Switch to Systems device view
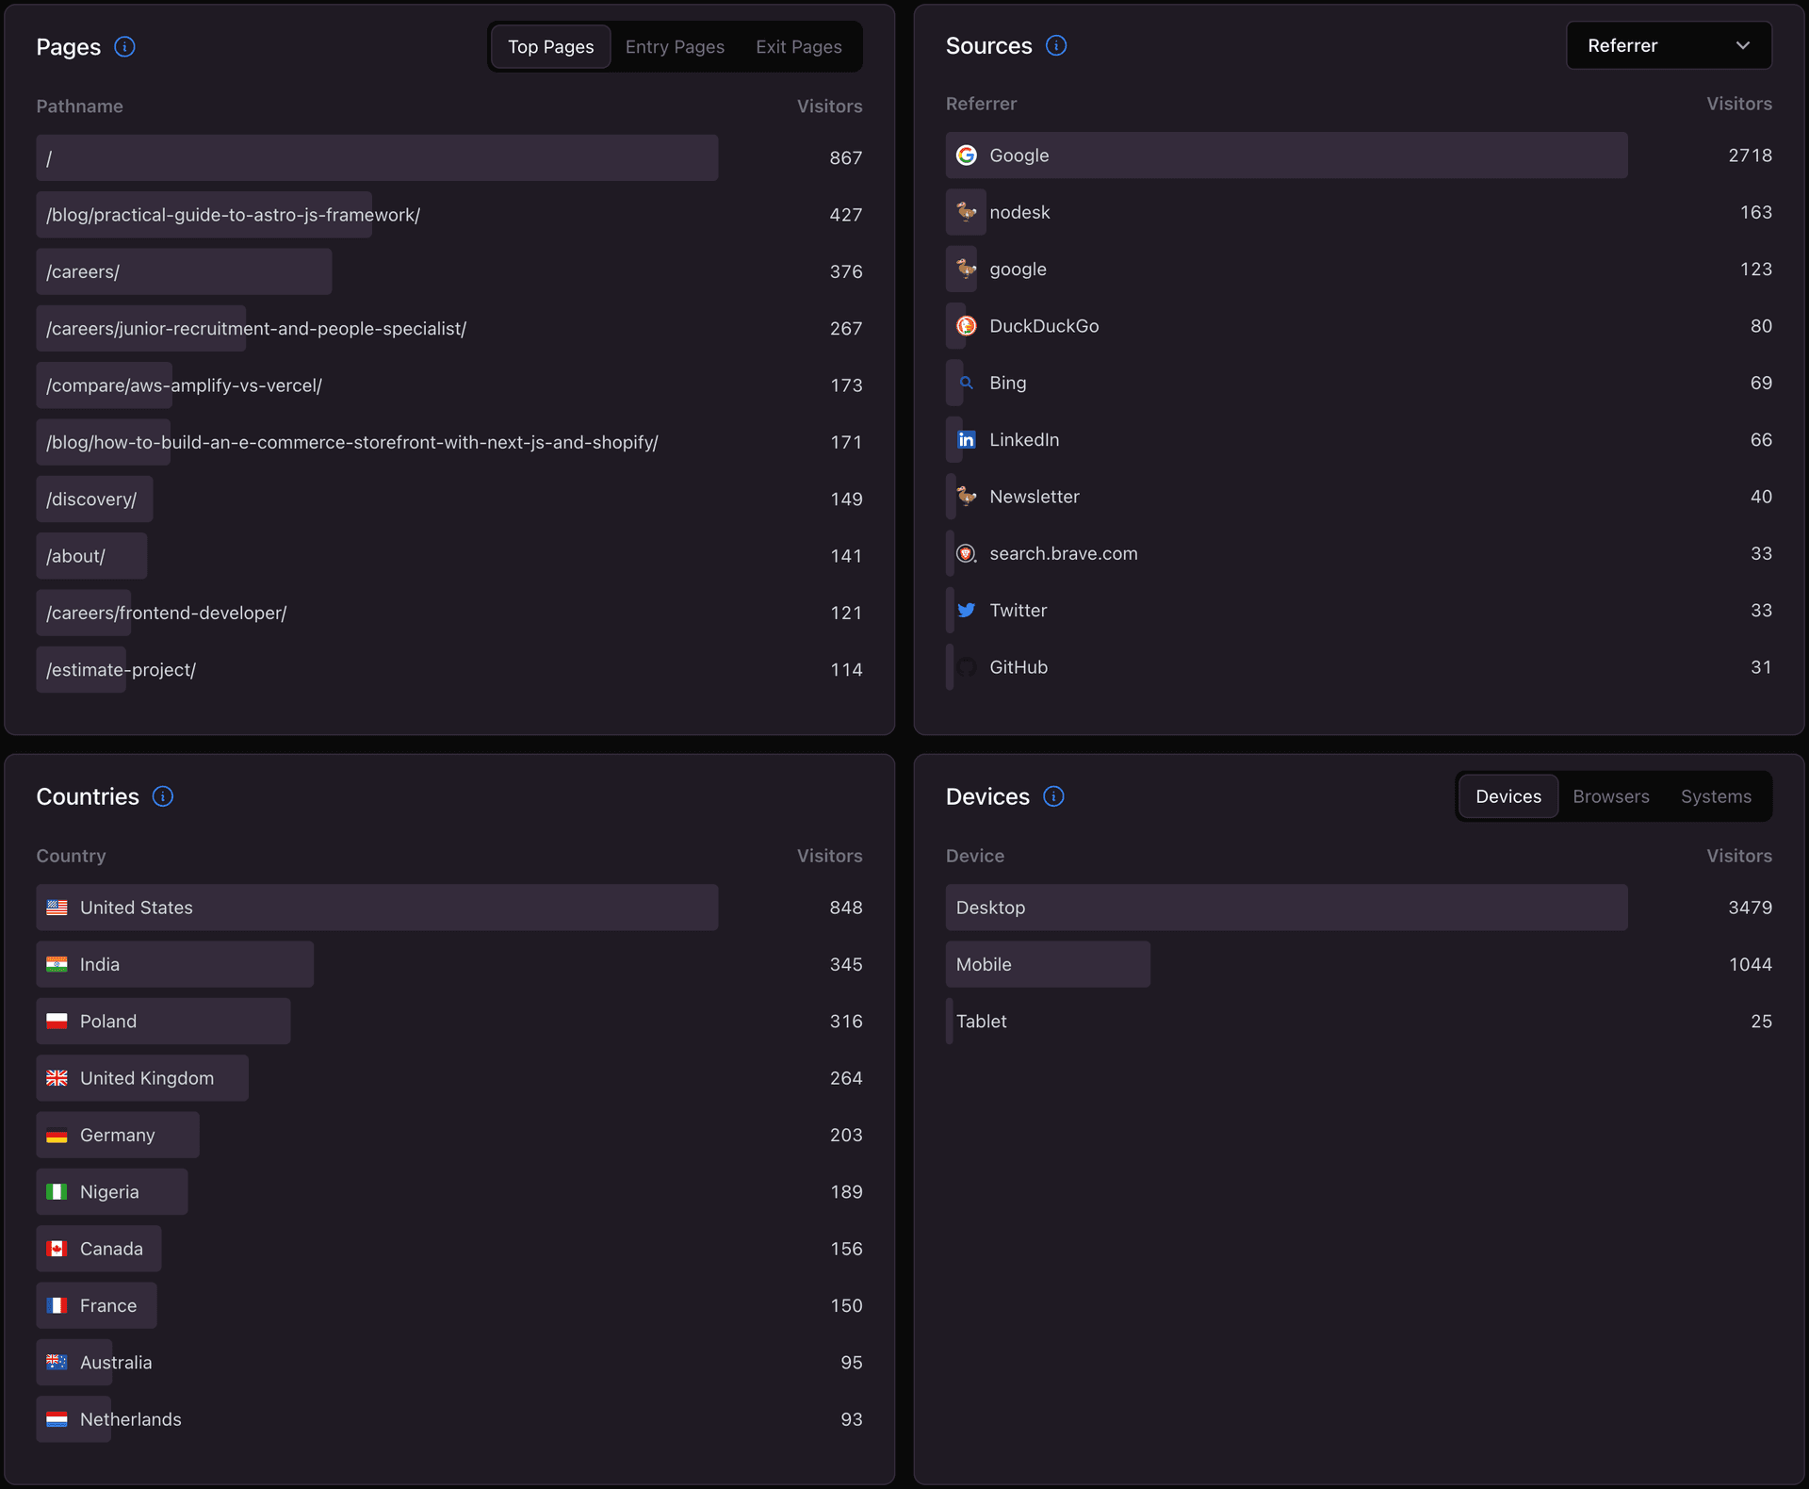 (x=1716, y=798)
